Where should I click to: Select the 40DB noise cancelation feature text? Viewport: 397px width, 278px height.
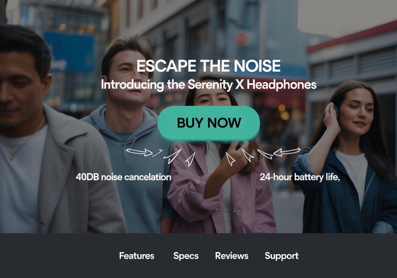[124, 177]
